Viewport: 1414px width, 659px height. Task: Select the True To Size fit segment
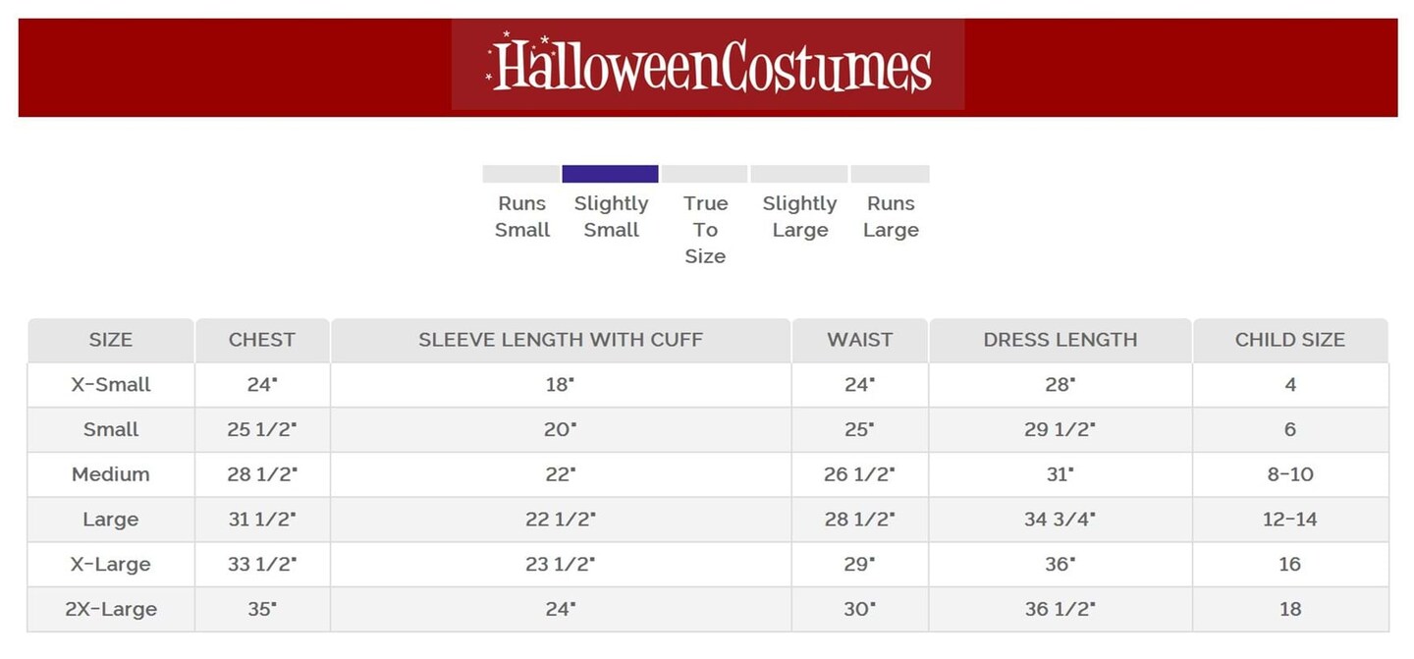(704, 175)
